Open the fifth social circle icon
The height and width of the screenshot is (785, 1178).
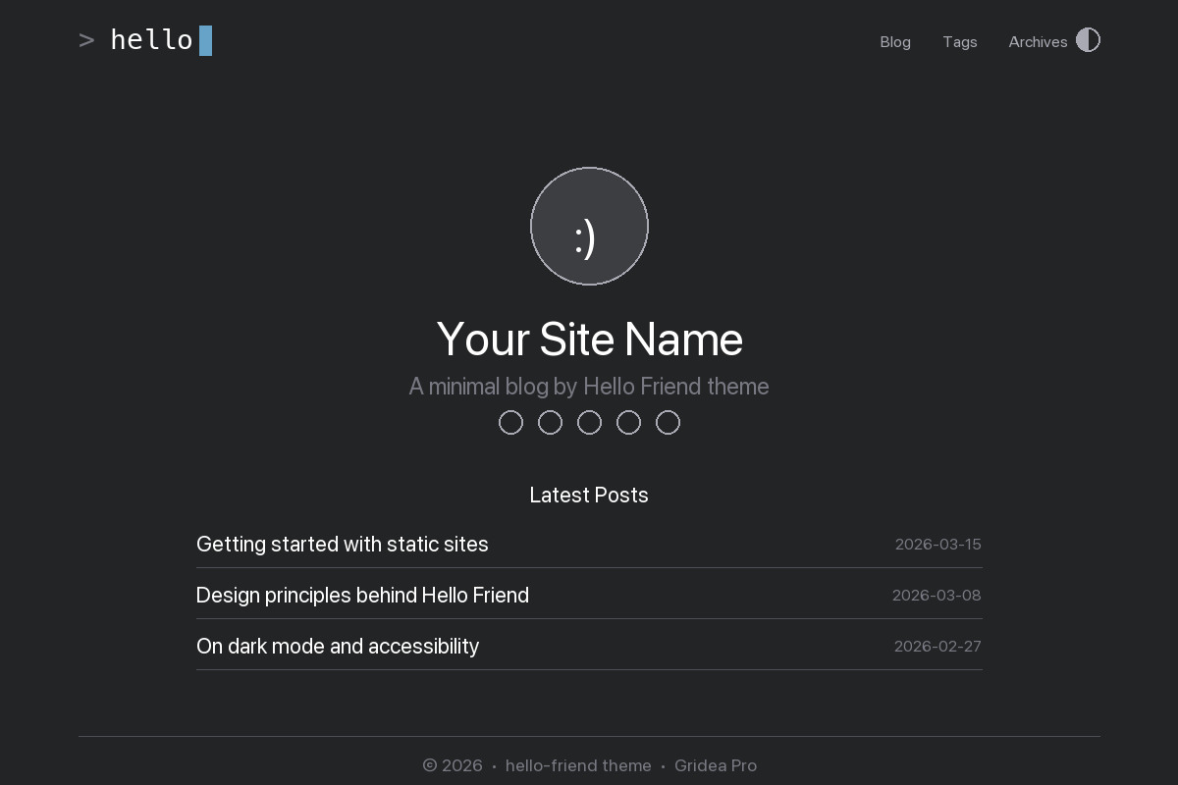point(668,422)
